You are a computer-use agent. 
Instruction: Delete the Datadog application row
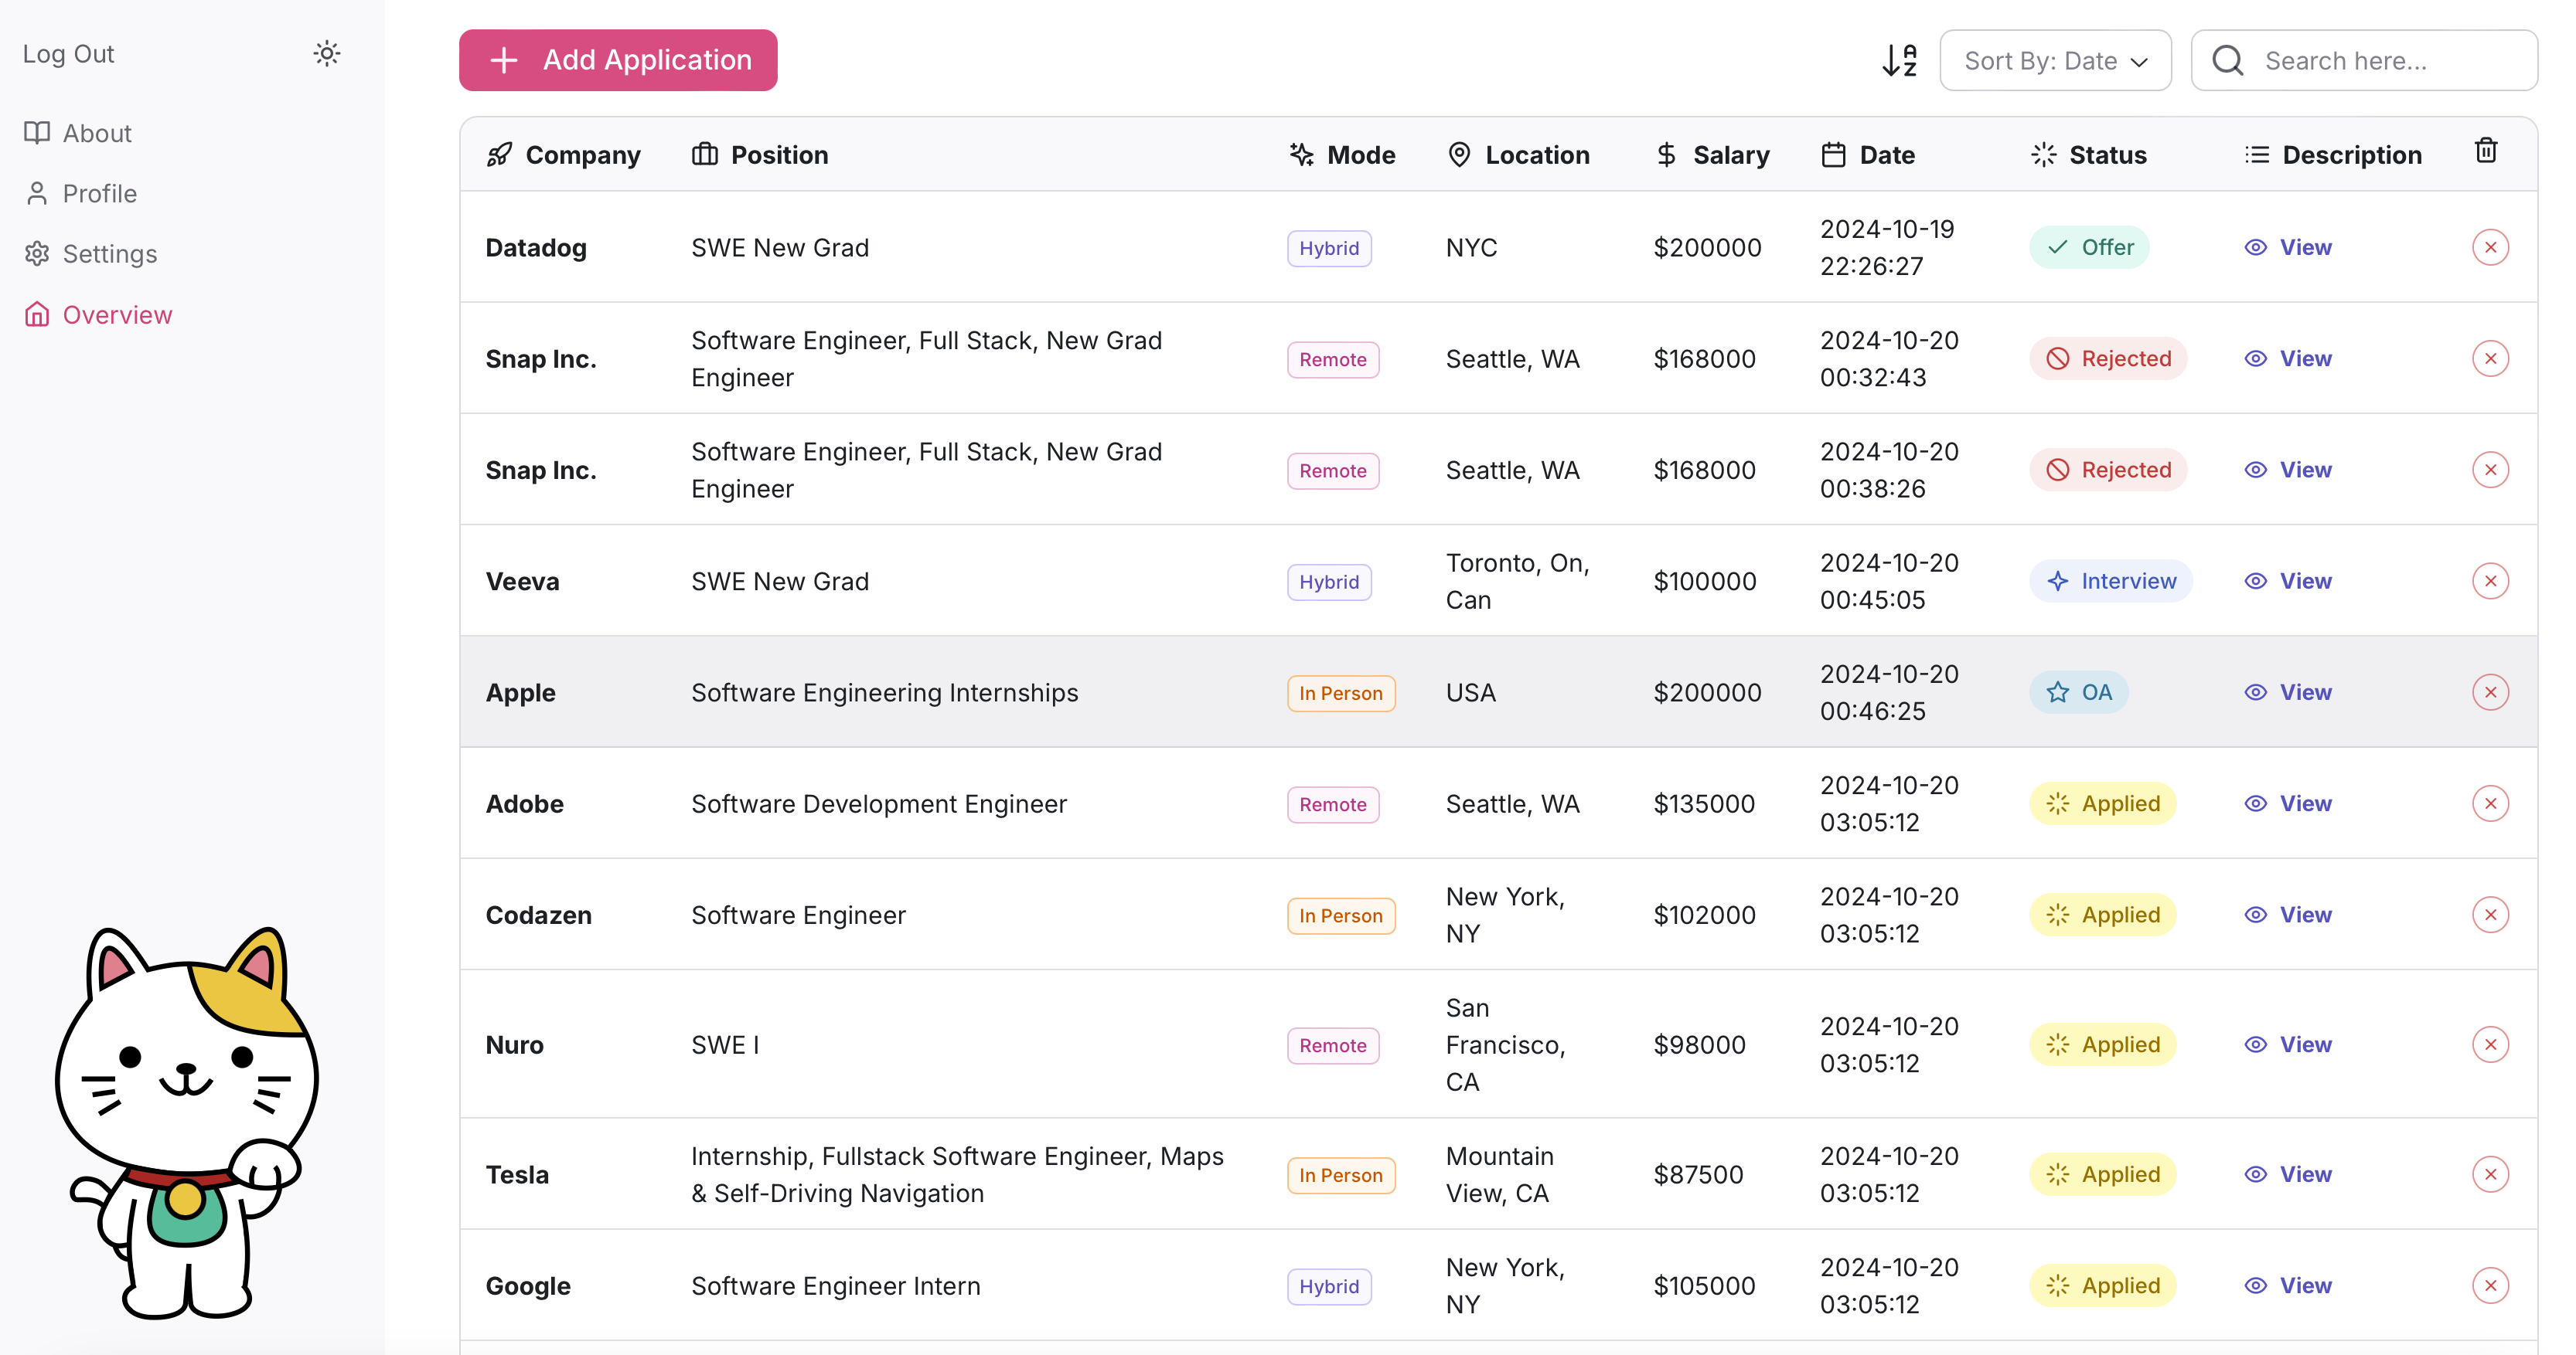pyautogui.click(x=2489, y=246)
